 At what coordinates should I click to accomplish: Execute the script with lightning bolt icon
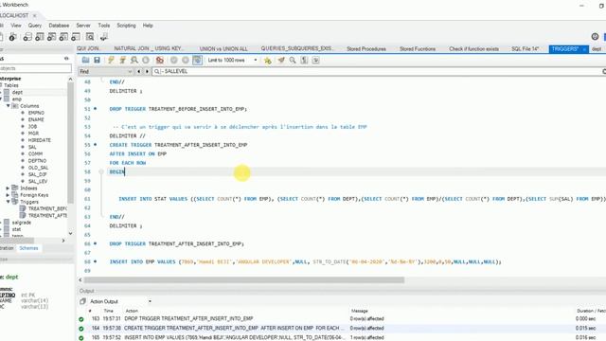(x=111, y=60)
